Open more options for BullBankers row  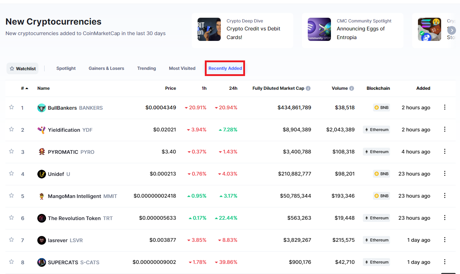pyautogui.click(x=445, y=107)
